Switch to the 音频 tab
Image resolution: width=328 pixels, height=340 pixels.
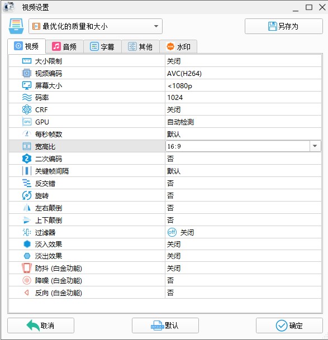64,47
